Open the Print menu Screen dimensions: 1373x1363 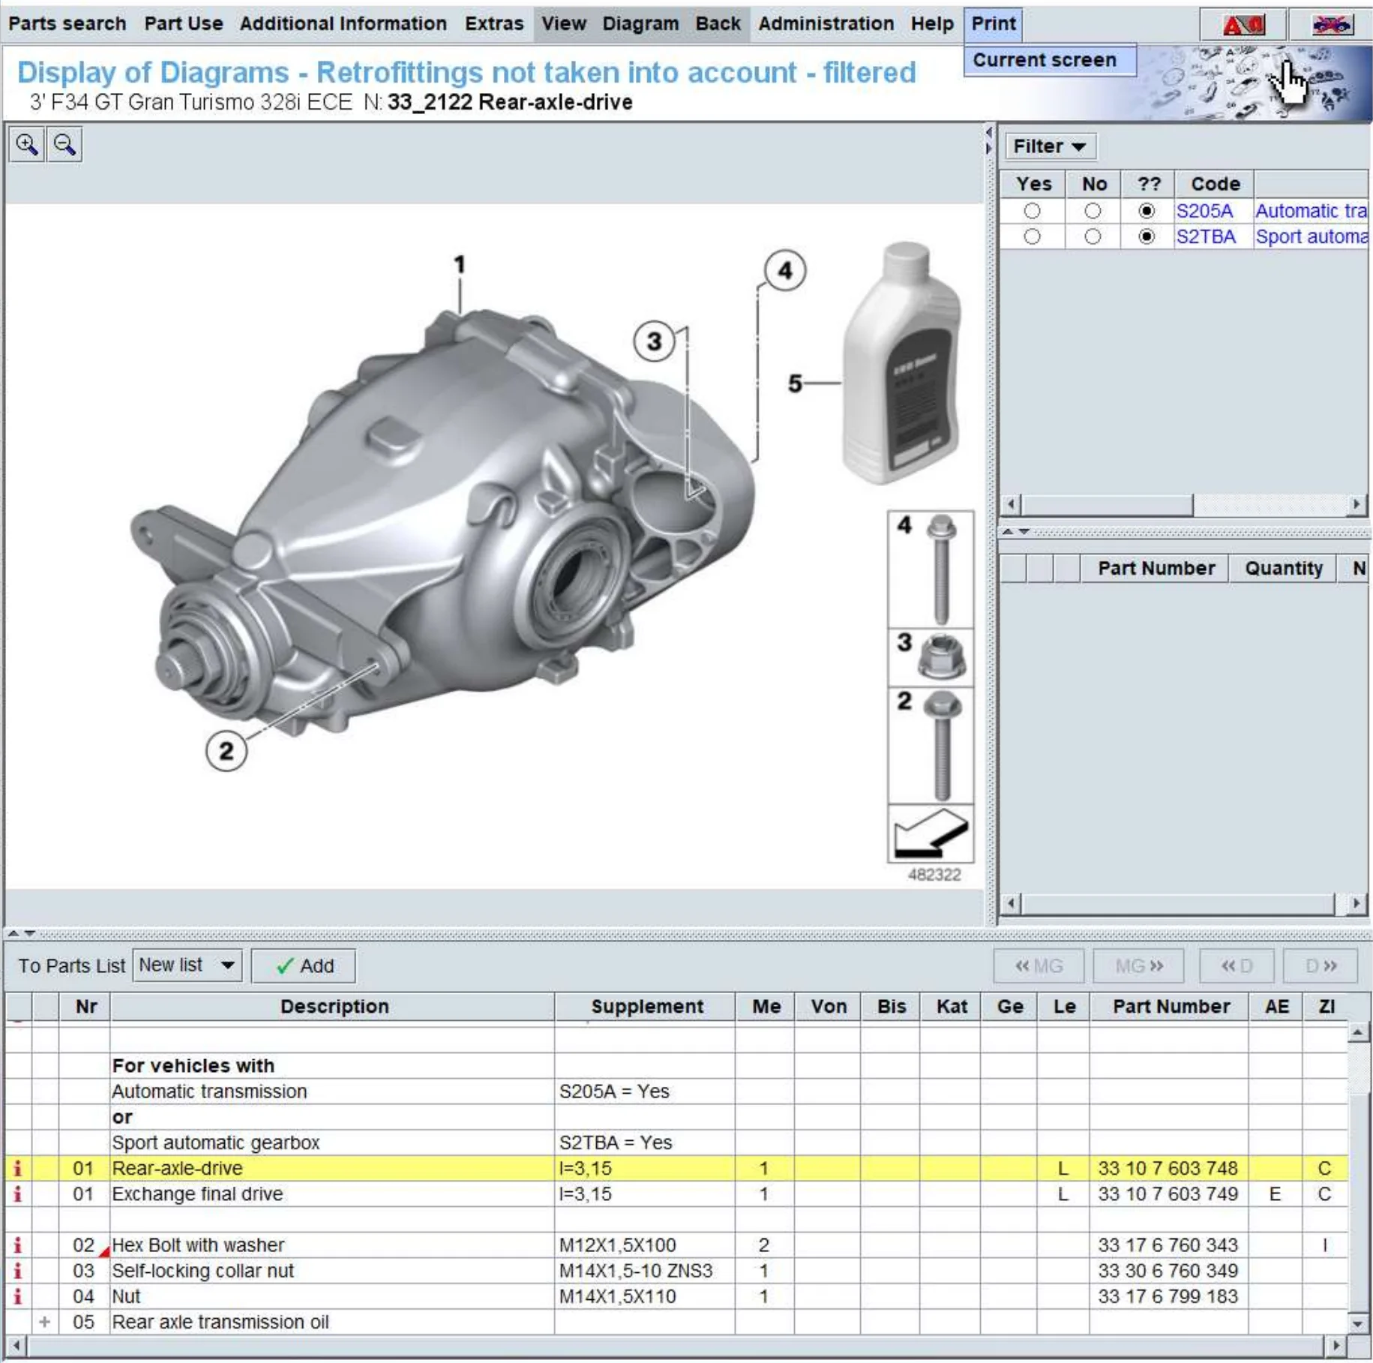(x=994, y=24)
